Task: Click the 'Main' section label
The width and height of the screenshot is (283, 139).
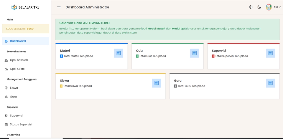Action: pyautogui.click(x=10, y=19)
